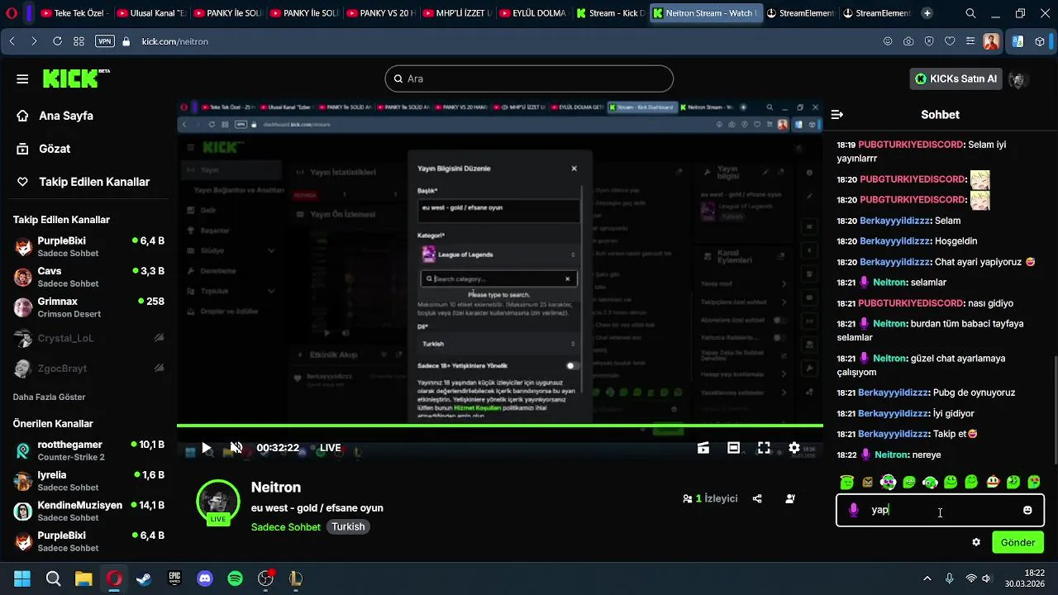Click into the chat message field

click(x=940, y=511)
